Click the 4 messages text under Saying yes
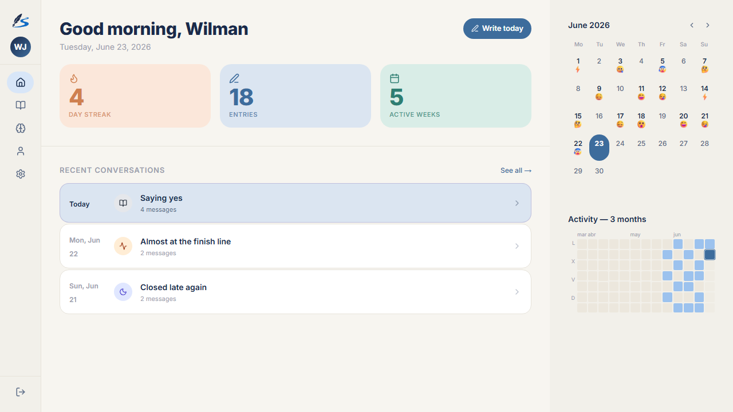The width and height of the screenshot is (733, 412). 158,209
